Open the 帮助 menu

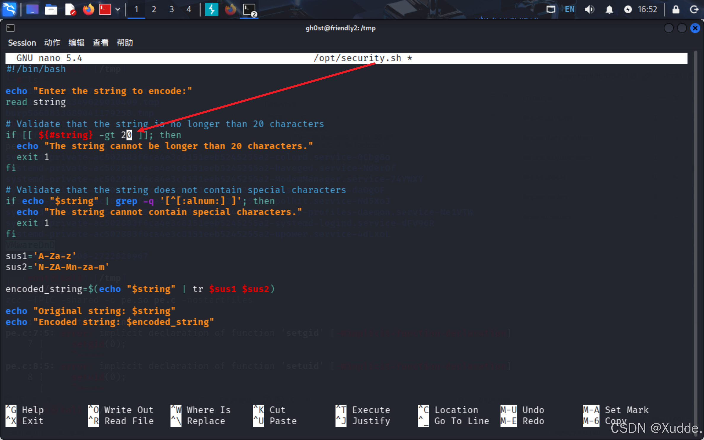click(x=124, y=43)
